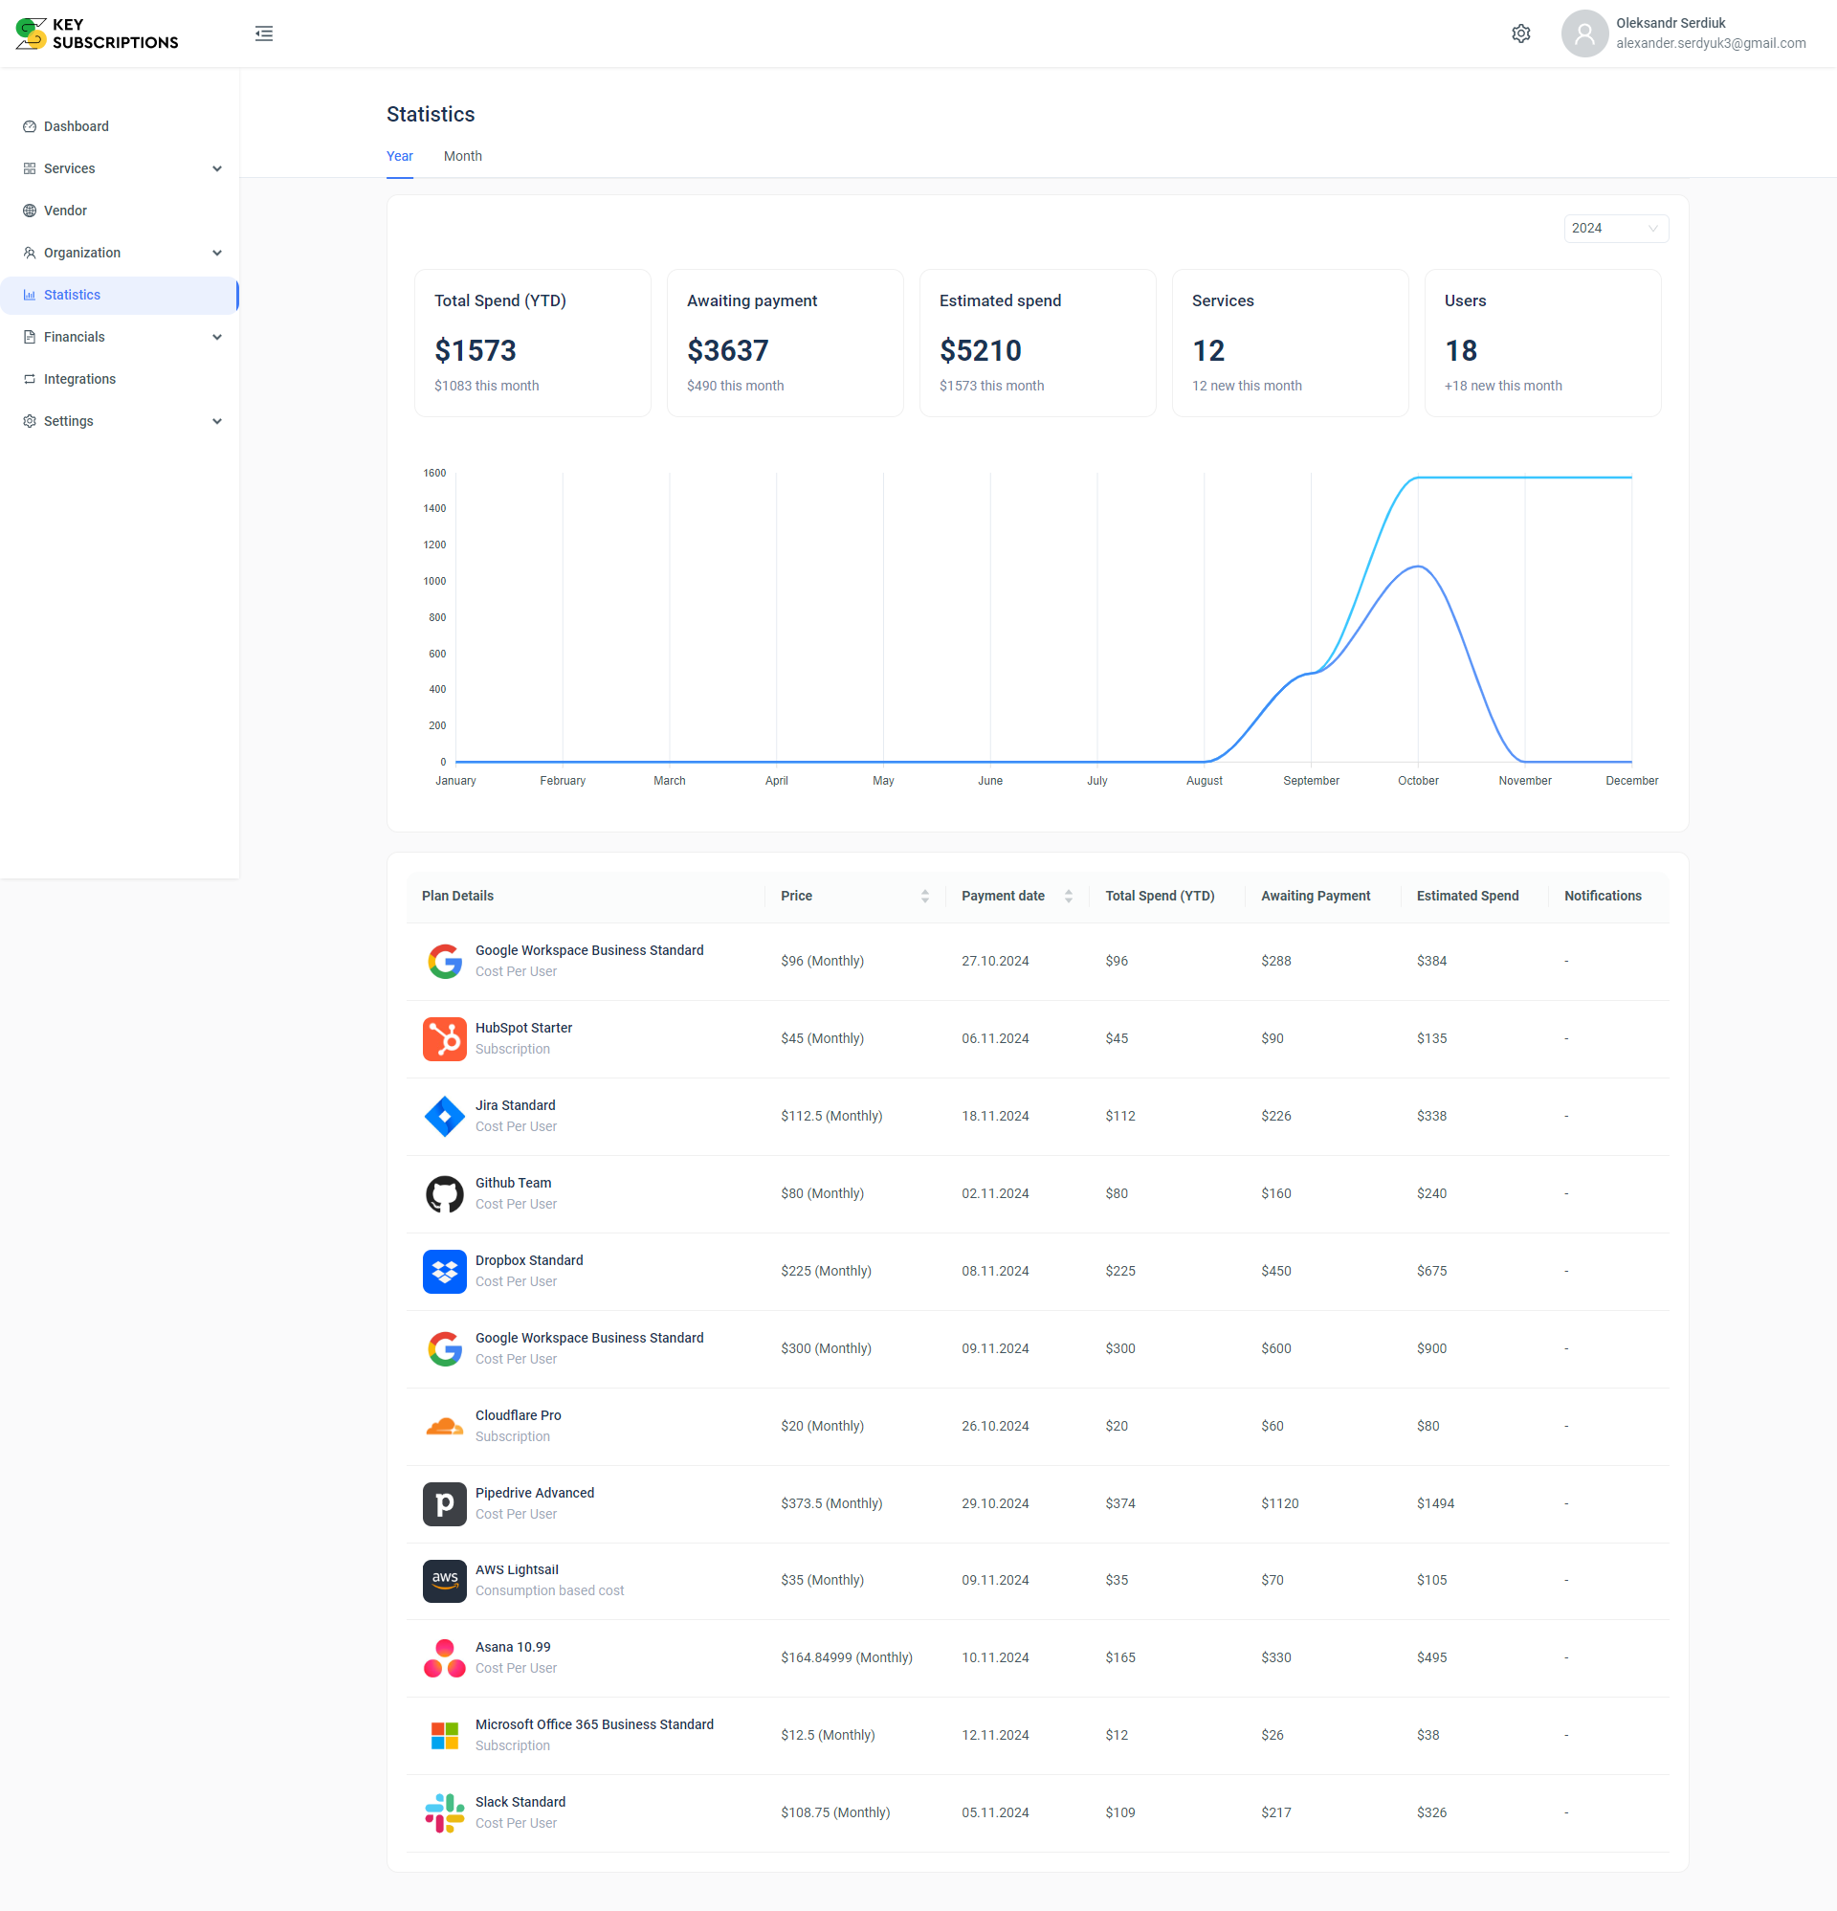Click the Services summary card
The height and width of the screenshot is (1911, 1837).
[1290, 344]
